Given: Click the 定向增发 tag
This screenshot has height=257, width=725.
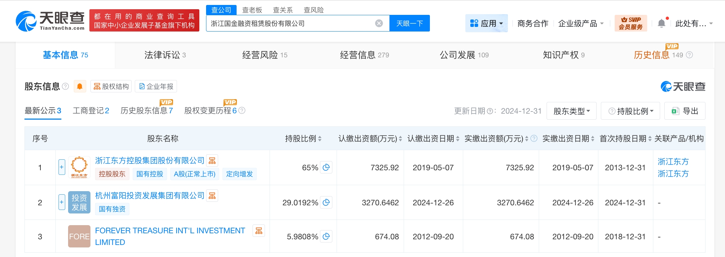Looking at the screenshot, I should pyautogui.click(x=239, y=174).
